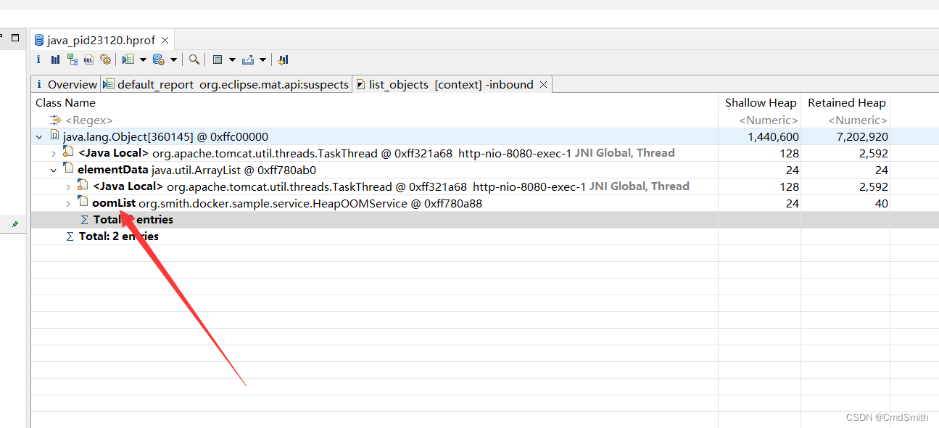Viewport: 939px width, 428px height.
Task: Open the calculate retained size dropdown arrow
Action: 232,59
